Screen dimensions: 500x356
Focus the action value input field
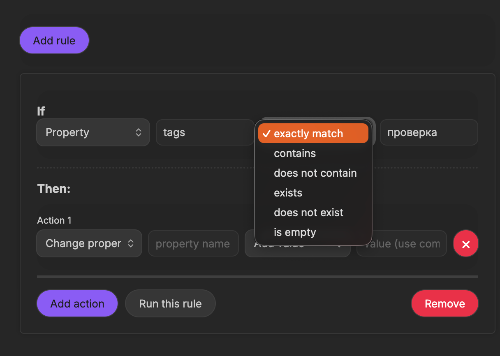[x=401, y=243]
